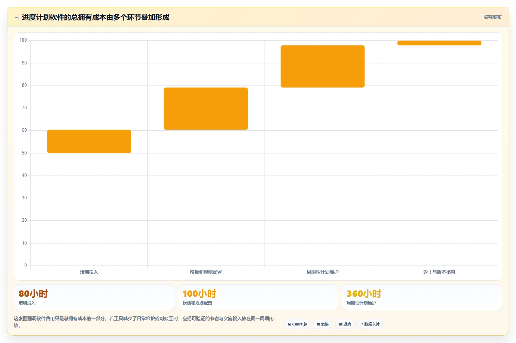Click the 100小时 stat value

(199, 294)
